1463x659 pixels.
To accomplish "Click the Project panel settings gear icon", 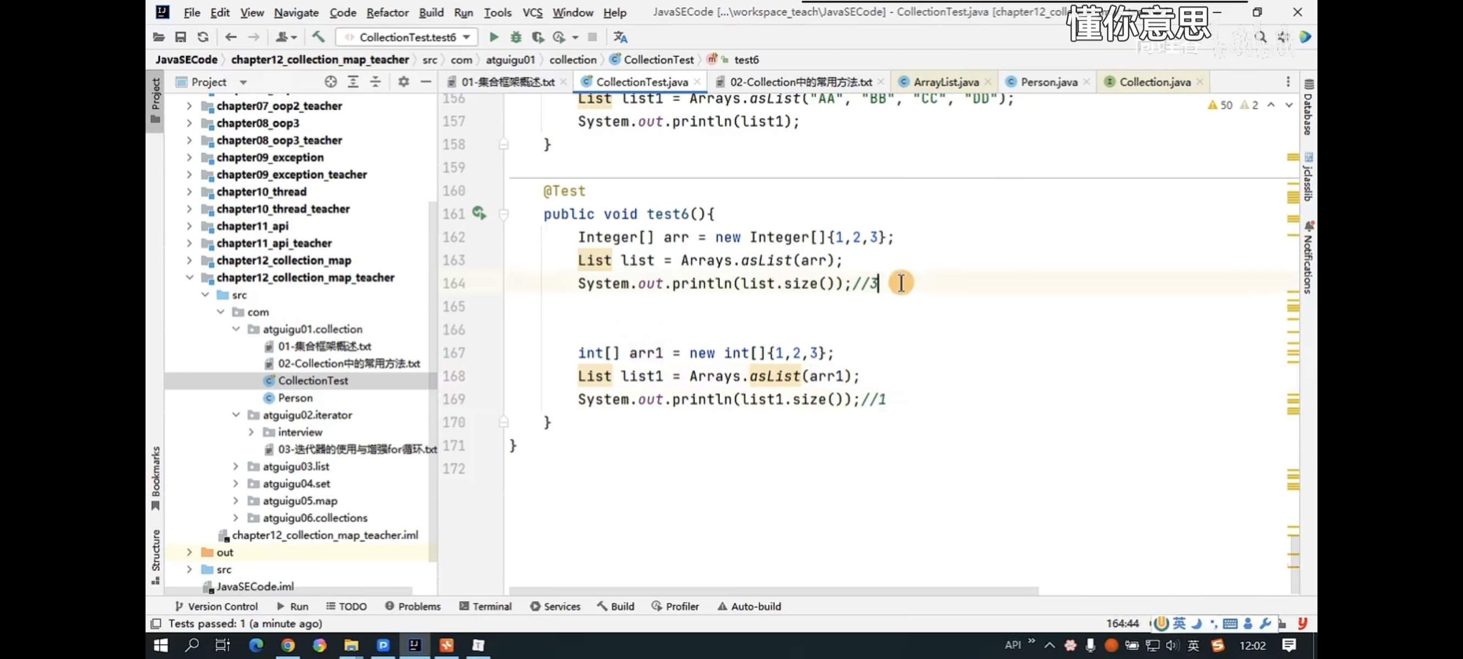I will 403,82.
